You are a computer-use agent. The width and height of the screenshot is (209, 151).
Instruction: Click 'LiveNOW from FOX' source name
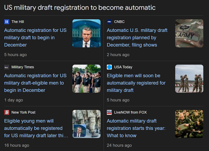pyautogui.click(x=130, y=112)
